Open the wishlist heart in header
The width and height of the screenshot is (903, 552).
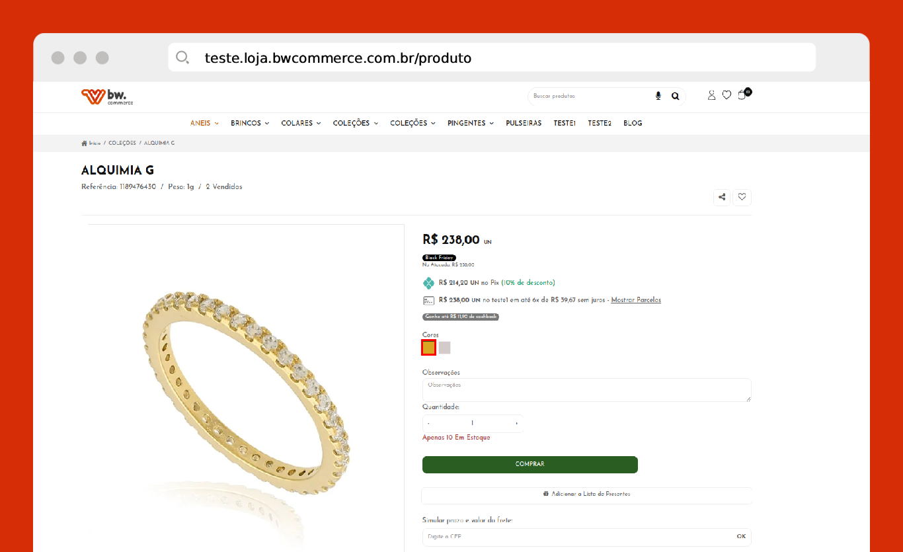click(x=726, y=95)
